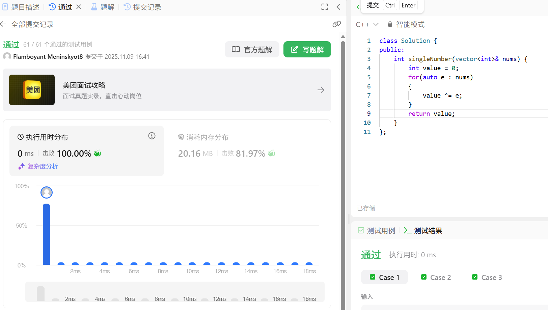Image resolution: width=548 pixels, height=310 pixels.
Task: Click the 写题解 button
Action: (307, 49)
